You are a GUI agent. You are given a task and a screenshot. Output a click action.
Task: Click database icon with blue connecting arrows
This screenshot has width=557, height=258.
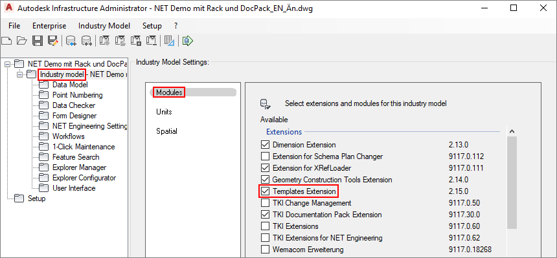71,41
